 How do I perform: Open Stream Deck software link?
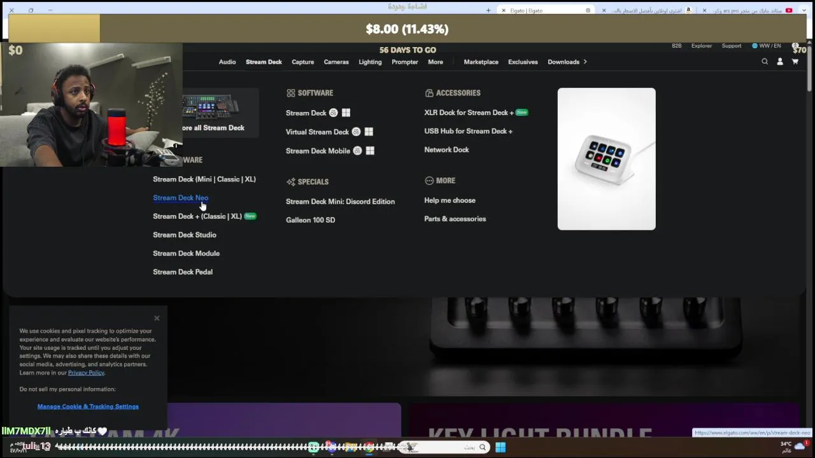pos(306,113)
